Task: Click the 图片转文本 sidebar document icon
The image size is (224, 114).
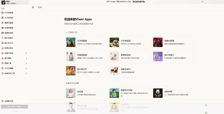Action: coord(2,43)
